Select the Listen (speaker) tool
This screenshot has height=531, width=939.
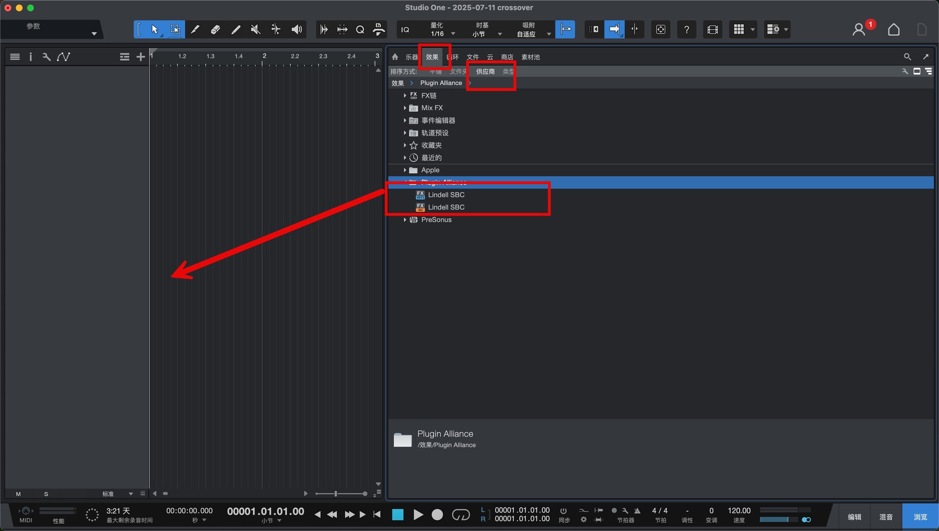point(296,29)
